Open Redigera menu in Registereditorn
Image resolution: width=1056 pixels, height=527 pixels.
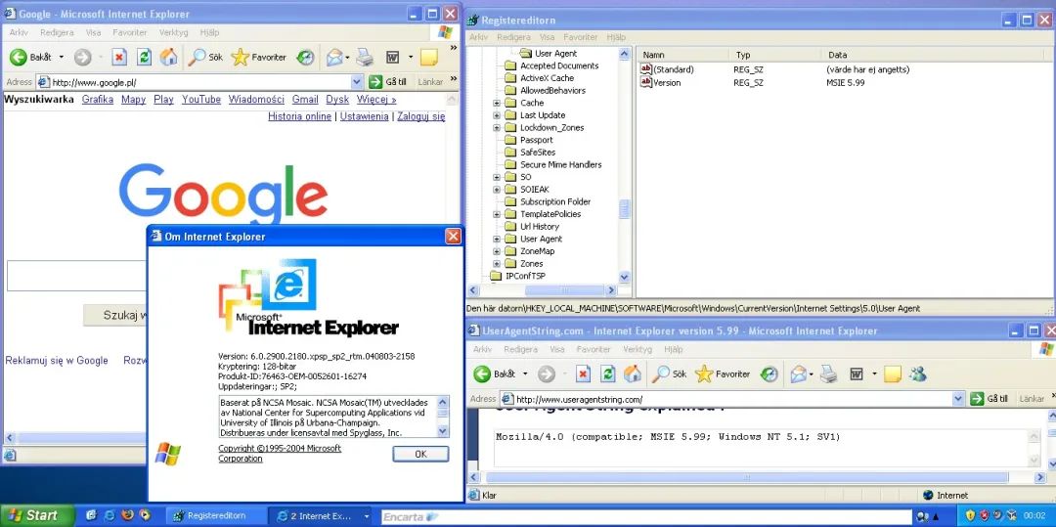pos(514,38)
